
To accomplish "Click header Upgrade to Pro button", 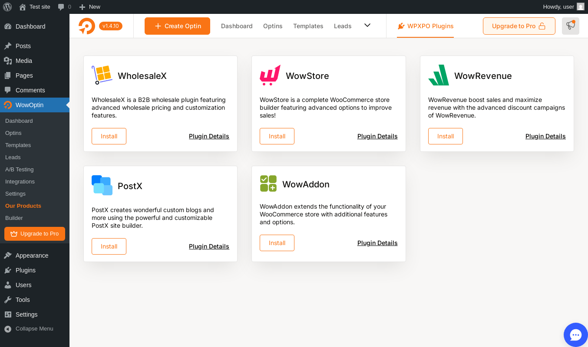I will coord(519,26).
